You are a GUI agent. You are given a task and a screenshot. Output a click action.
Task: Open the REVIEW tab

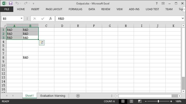tap(106, 9)
